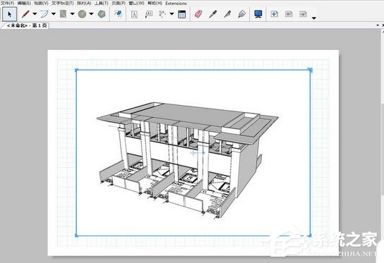Pick the Text box tool
Screen dimensions: 384x263
click(x=134, y=14)
